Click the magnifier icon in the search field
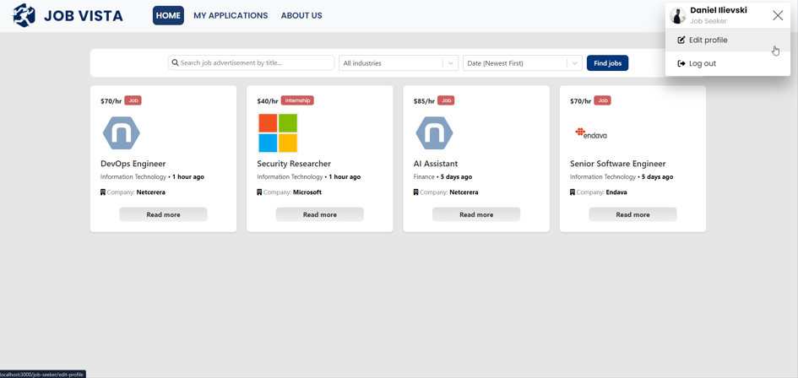 tap(175, 63)
